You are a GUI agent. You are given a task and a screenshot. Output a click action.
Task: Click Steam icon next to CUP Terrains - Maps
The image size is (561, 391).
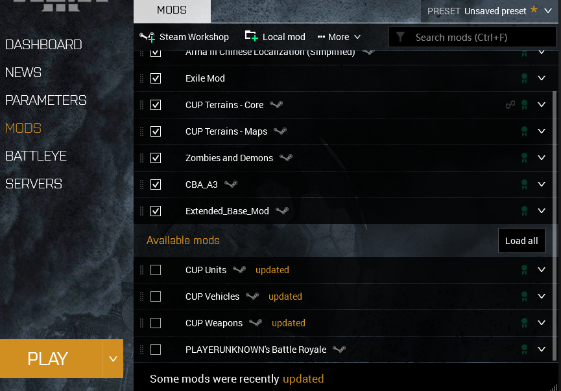(280, 131)
